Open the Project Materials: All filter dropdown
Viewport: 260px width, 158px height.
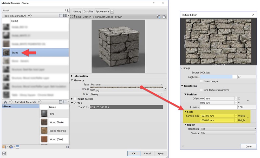pos(29,15)
